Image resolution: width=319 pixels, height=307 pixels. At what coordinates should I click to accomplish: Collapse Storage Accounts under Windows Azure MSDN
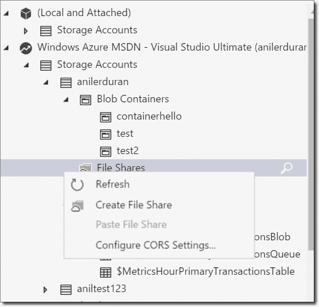click(26, 66)
